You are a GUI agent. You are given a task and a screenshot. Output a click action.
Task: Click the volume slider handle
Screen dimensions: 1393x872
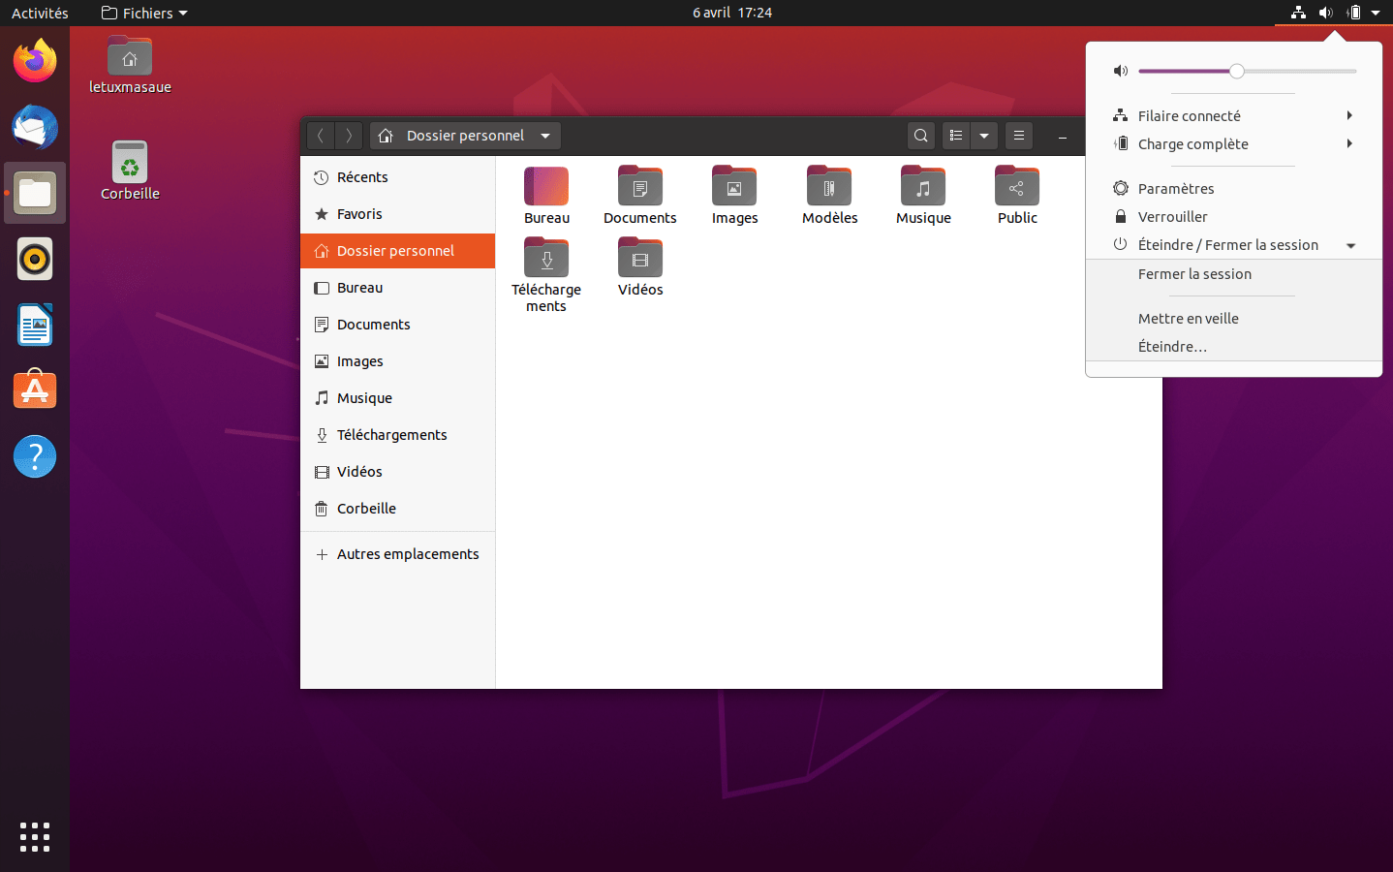pos(1237,71)
